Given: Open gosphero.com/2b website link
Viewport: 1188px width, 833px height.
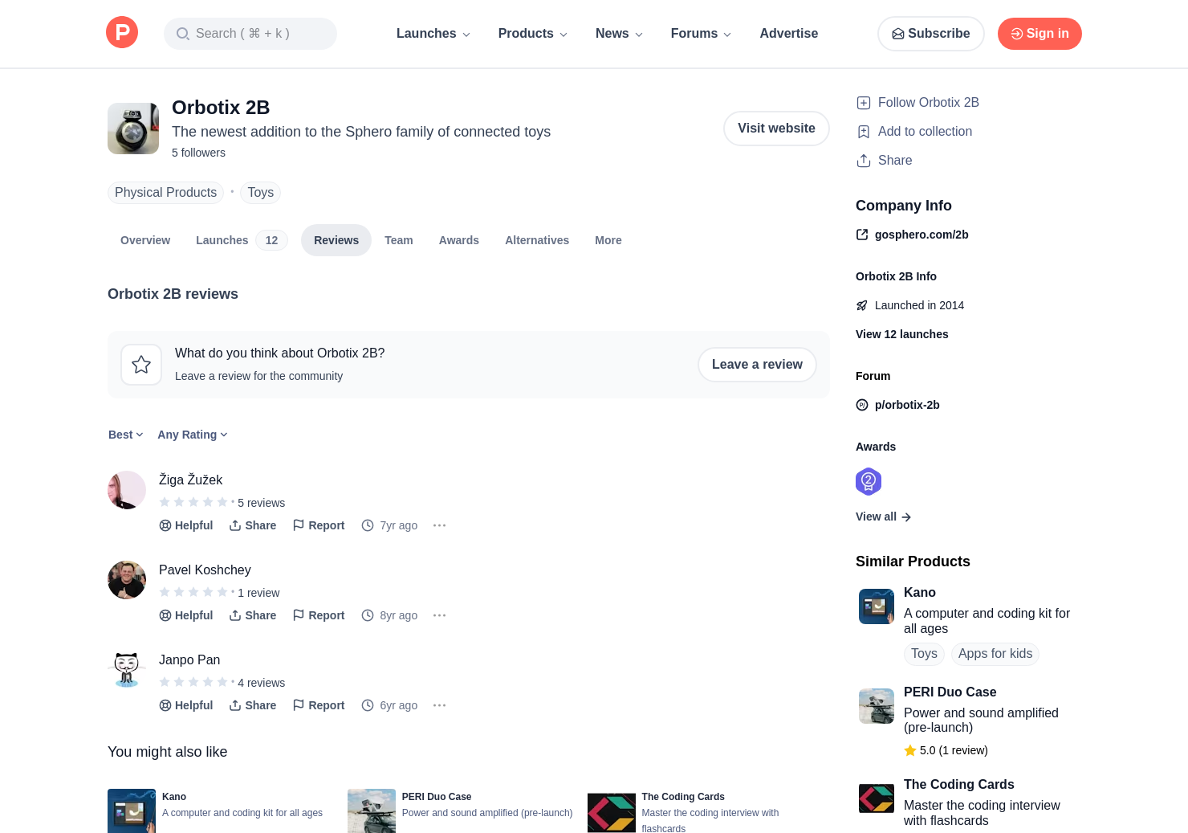Looking at the screenshot, I should coord(913,235).
